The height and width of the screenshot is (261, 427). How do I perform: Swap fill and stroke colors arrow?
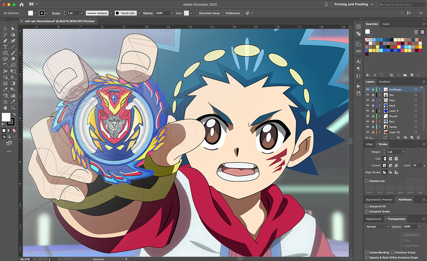14,114
